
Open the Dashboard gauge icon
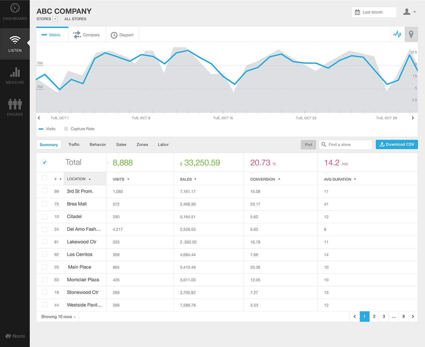click(x=15, y=8)
